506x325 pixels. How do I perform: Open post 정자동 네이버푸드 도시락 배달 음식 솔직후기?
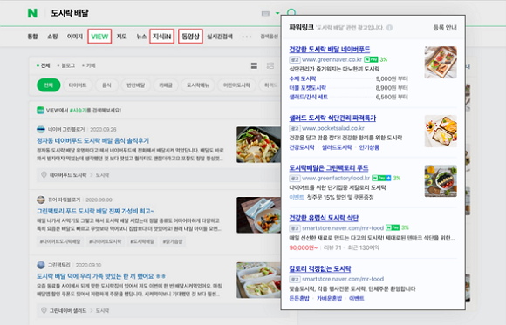tap(93, 141)
